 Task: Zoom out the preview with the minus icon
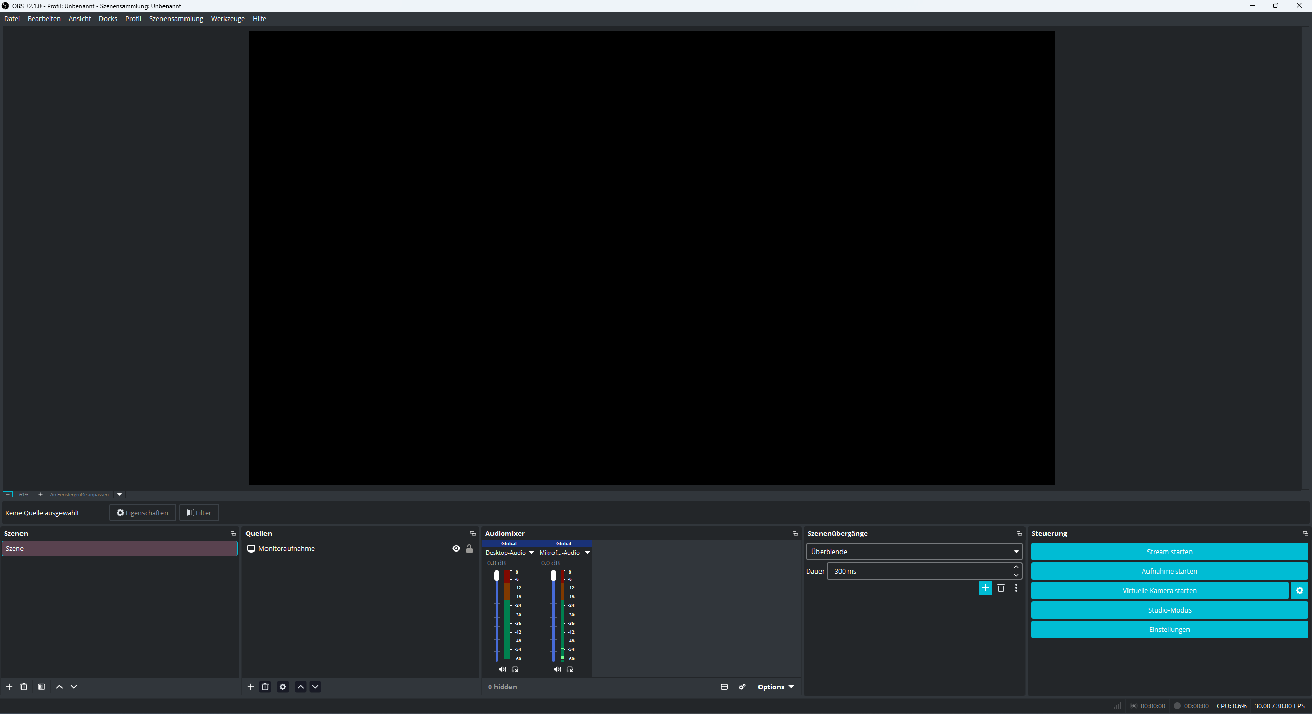8,494
